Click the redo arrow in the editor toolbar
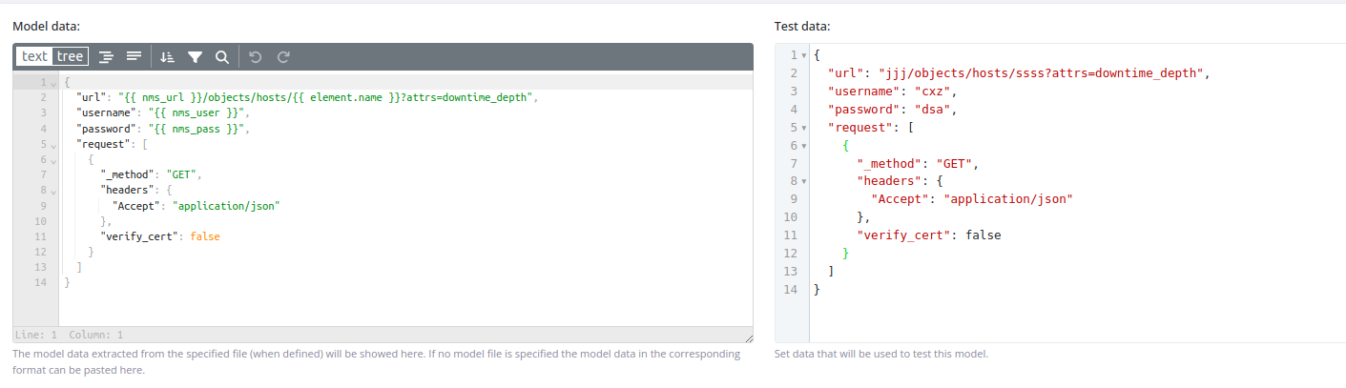This screenshot has height=388, width=1346. coord(283,57)
